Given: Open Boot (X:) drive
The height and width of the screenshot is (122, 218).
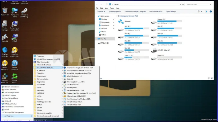Looking at the screenshot, I should 166,57.
